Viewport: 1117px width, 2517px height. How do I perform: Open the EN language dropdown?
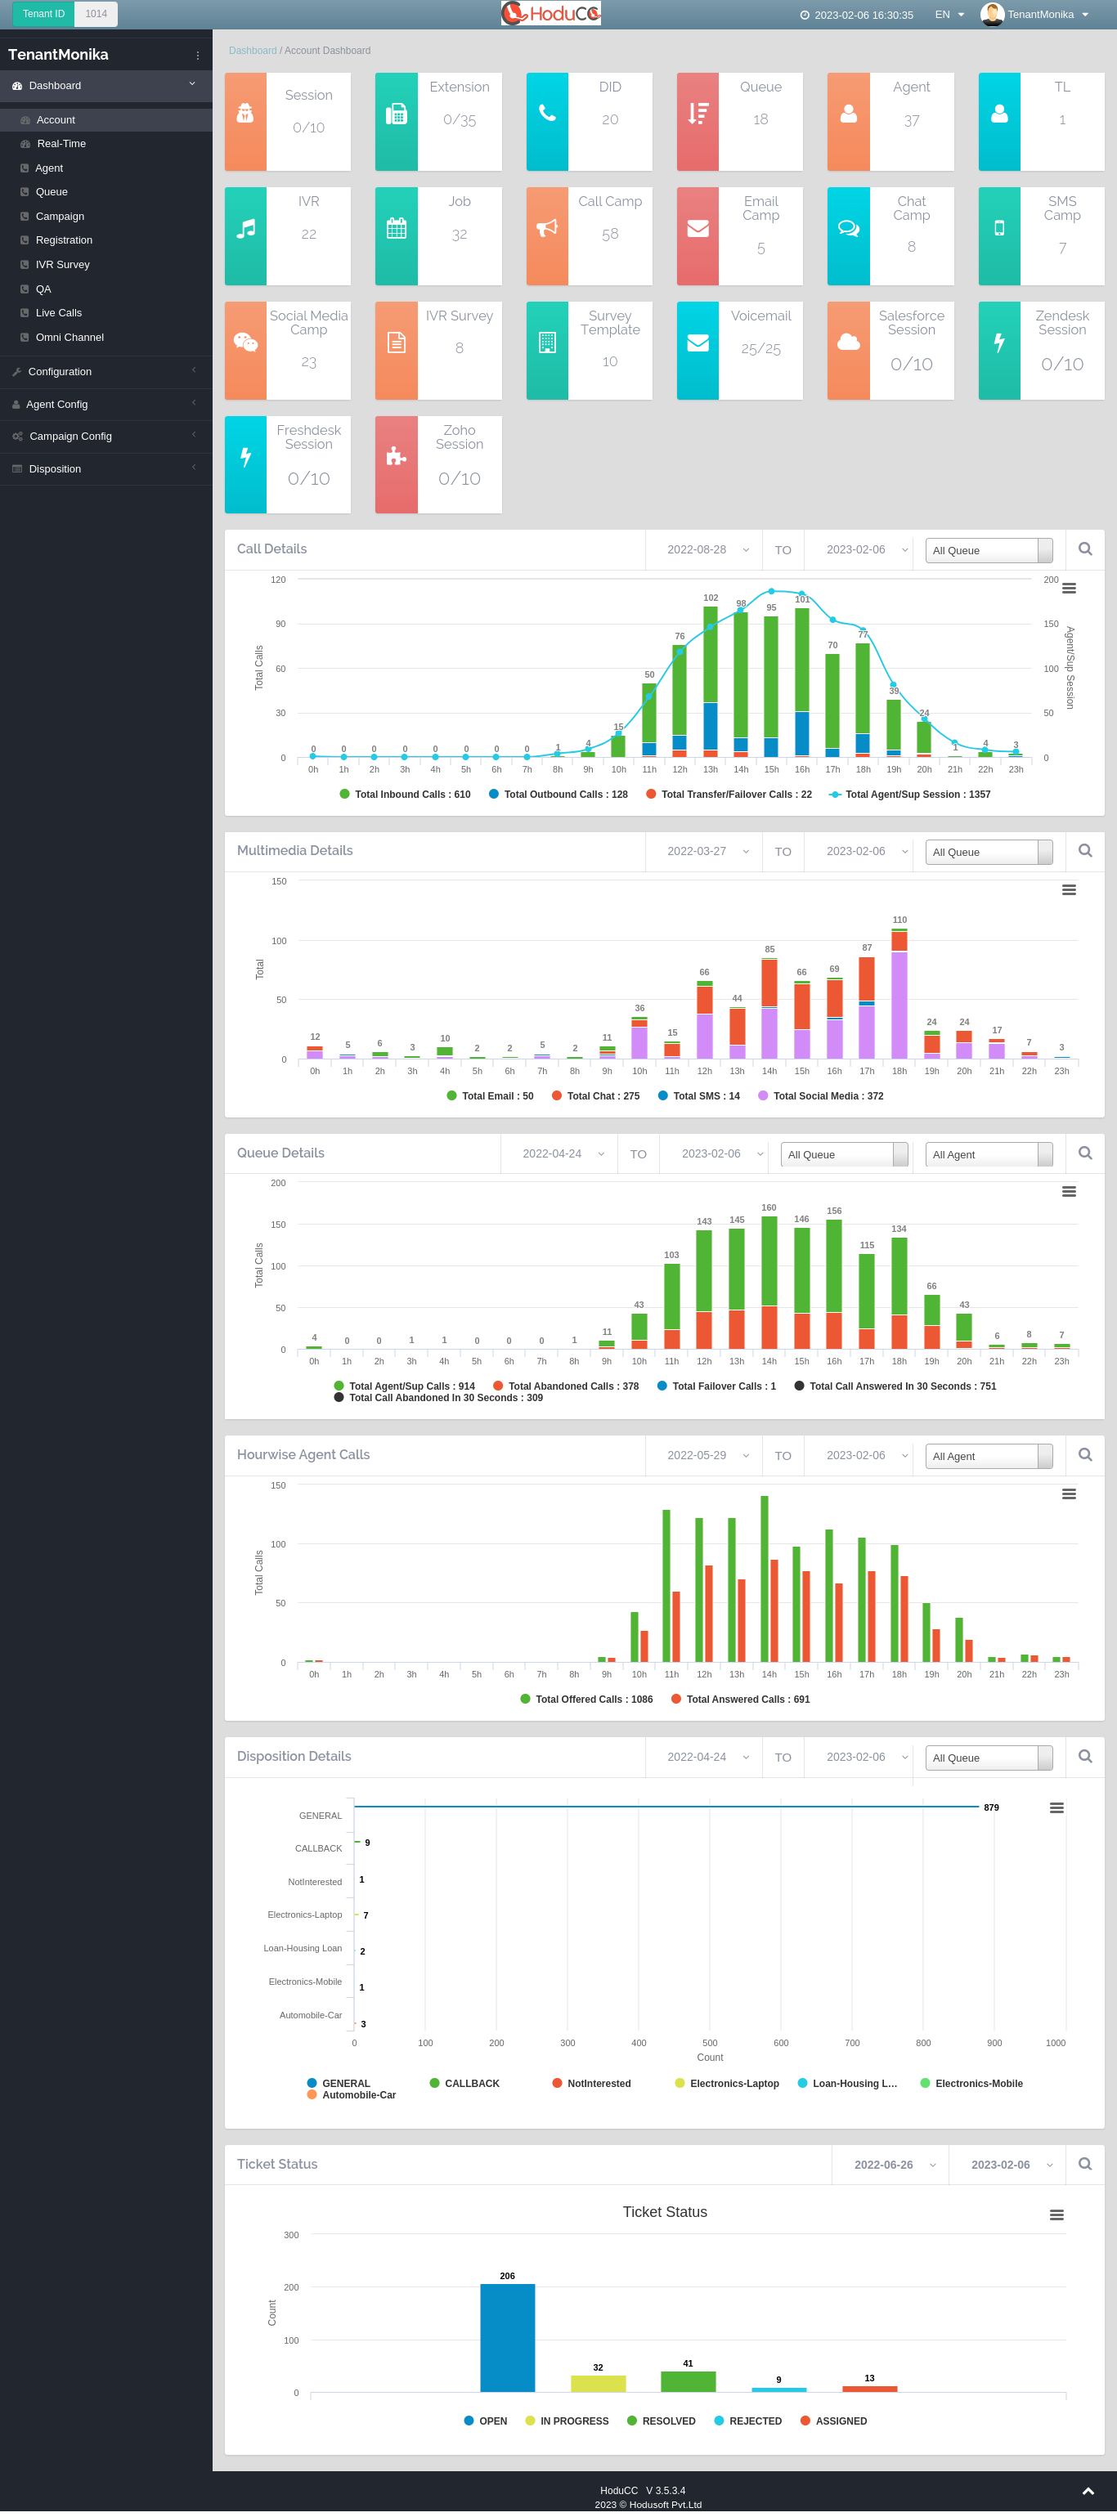949,15
